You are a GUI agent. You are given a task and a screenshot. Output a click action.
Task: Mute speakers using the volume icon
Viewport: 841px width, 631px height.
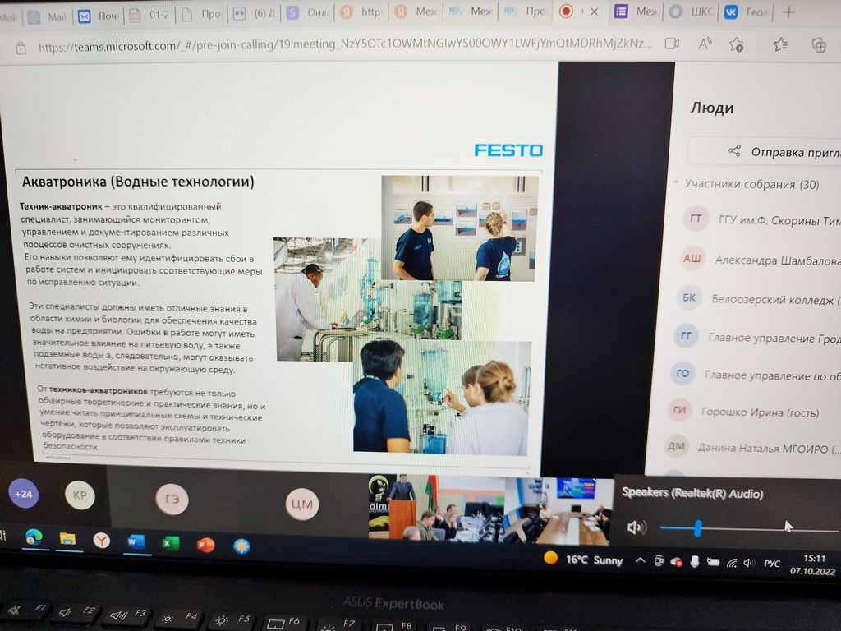[x=635, y=527]
